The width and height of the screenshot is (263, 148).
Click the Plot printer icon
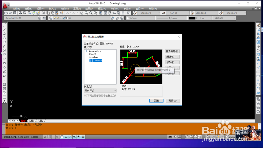(x=20, y=13)
